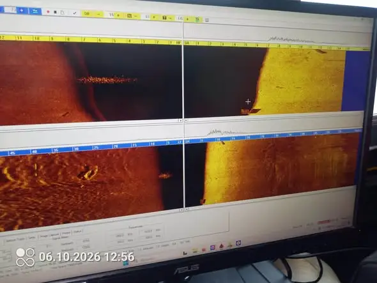Click the third yellow toolbar setting icon
The width and height of the screenshot is (377, 283).
pyautogui.click(x=164, y=17)
